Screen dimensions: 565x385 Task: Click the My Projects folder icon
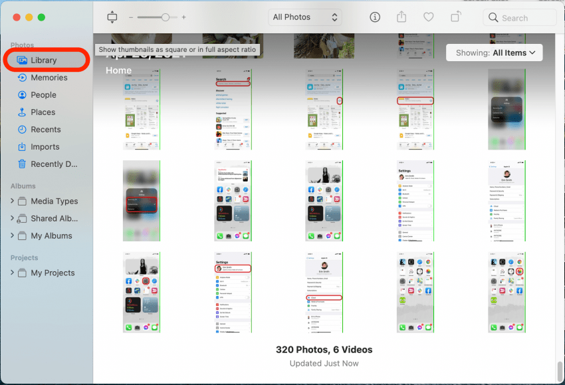pos(23,273)
